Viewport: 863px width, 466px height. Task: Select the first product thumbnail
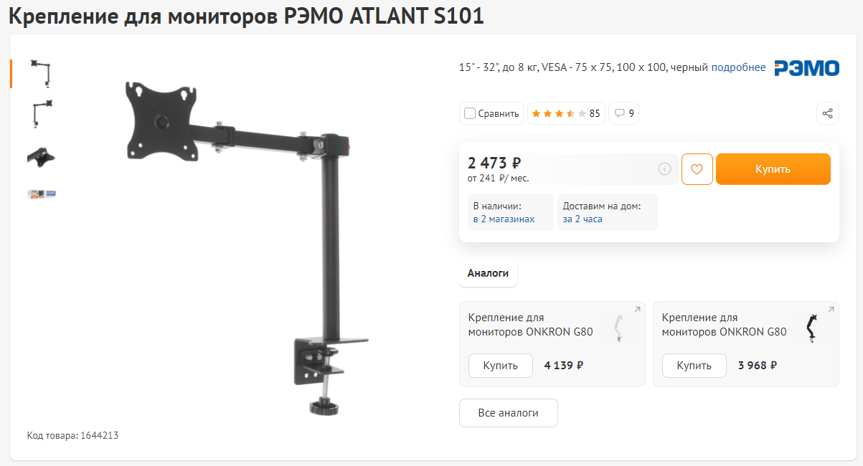coord(41,72)
